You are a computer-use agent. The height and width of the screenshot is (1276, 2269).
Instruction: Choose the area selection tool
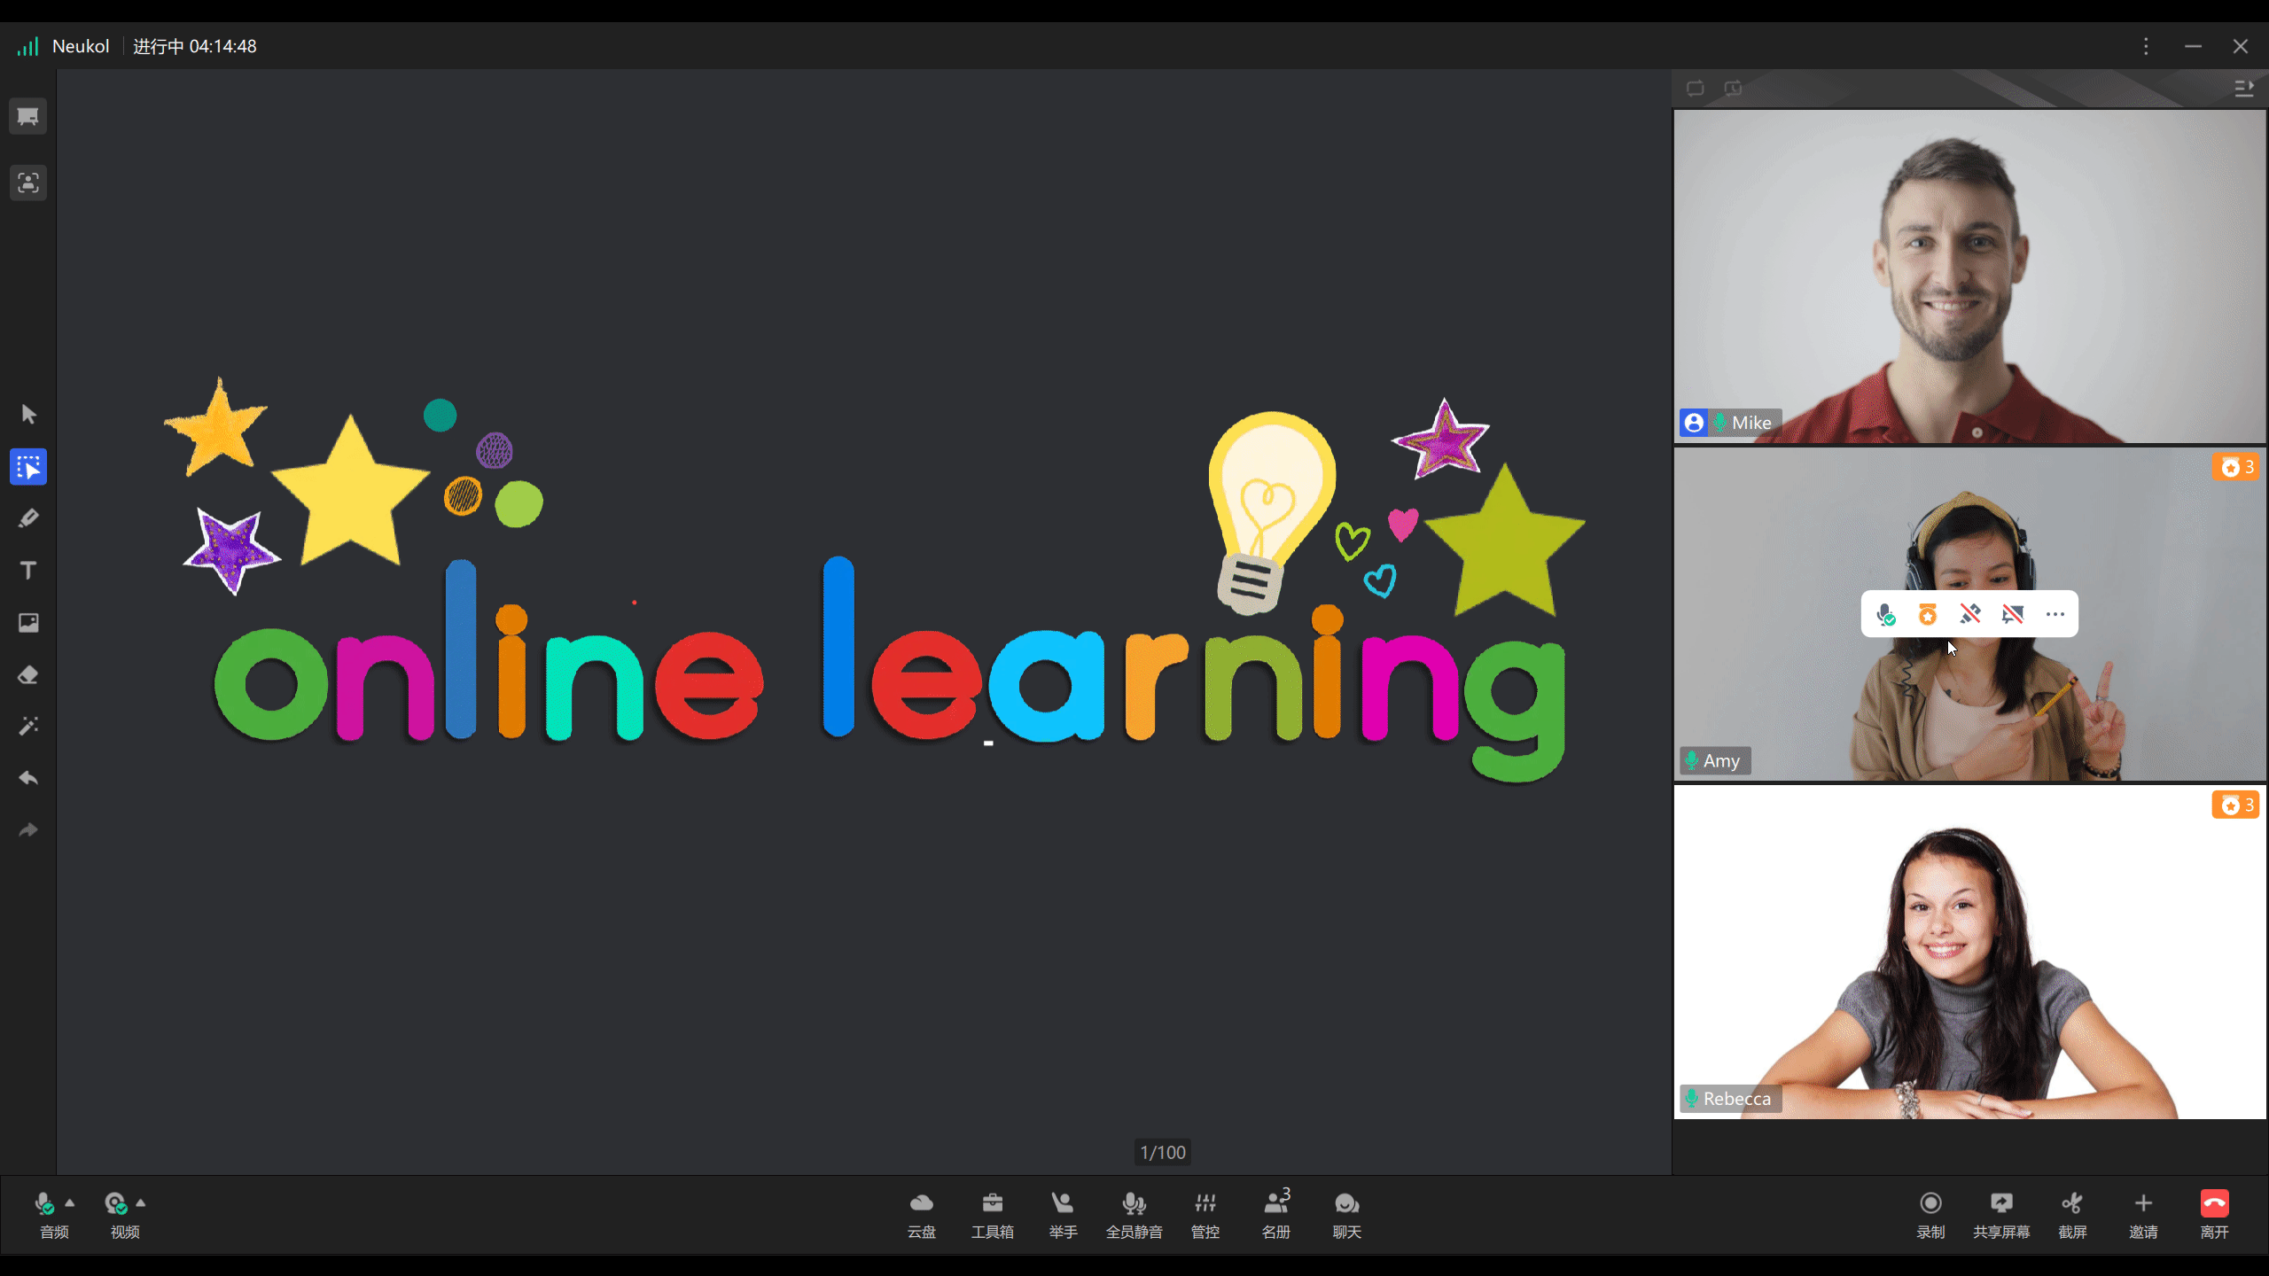tap(28, 467)
